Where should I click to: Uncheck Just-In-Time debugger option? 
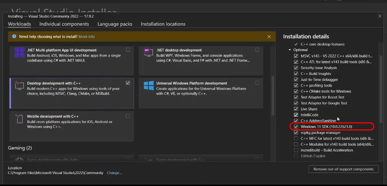tap(296, 79)
